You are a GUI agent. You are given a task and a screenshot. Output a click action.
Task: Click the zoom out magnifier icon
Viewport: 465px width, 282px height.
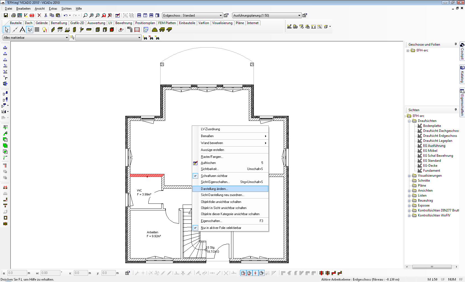(x=98, y=15)
